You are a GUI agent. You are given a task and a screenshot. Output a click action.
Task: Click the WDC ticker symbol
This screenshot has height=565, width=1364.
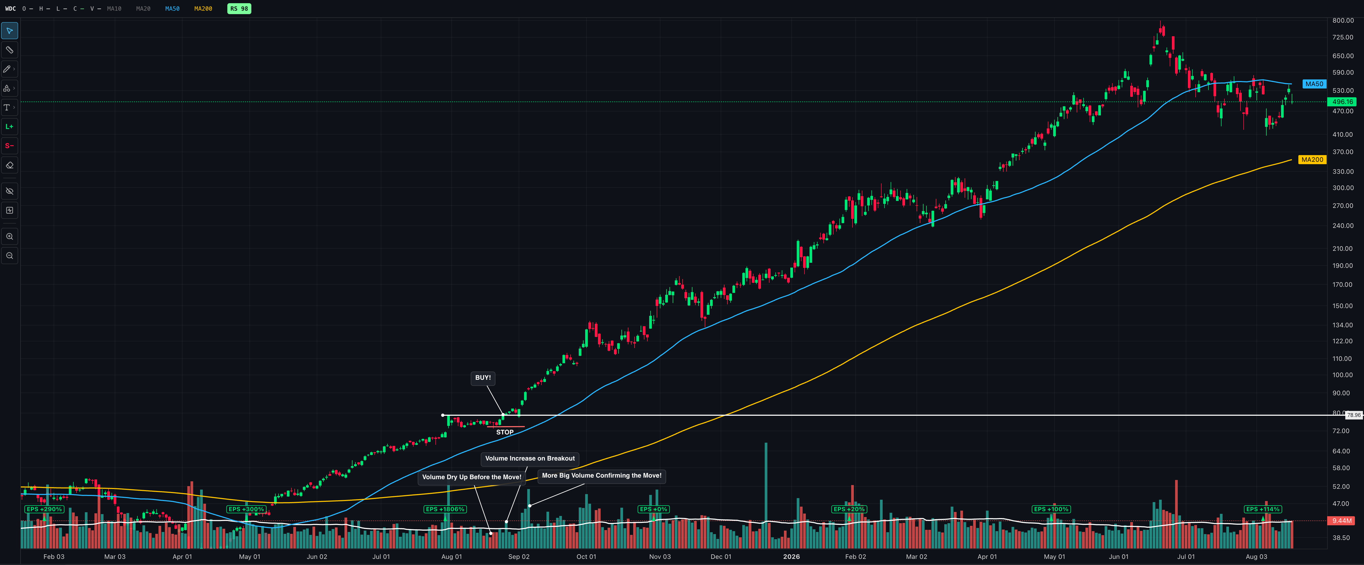(11, 9)
